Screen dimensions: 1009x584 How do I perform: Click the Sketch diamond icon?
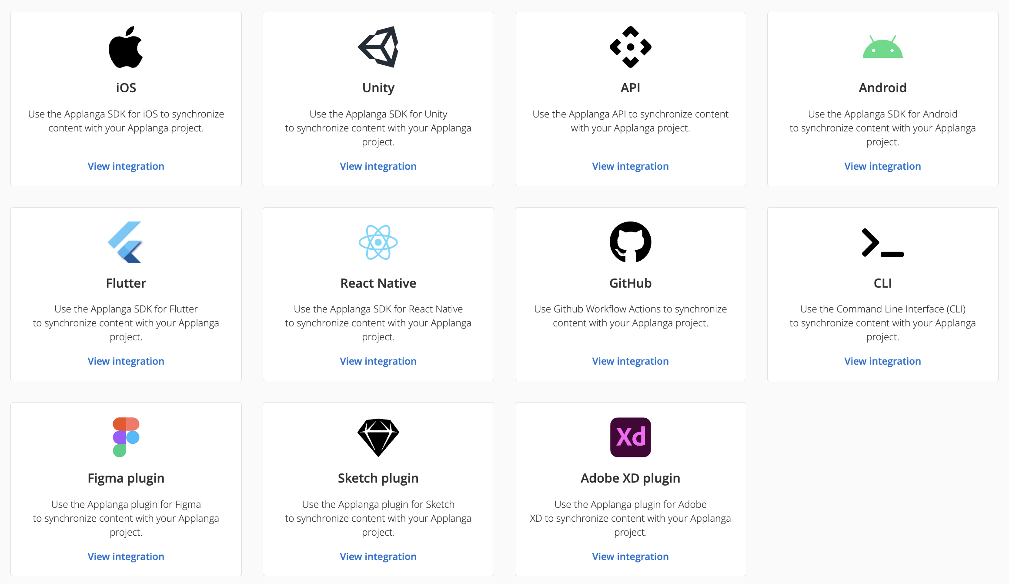378,437
